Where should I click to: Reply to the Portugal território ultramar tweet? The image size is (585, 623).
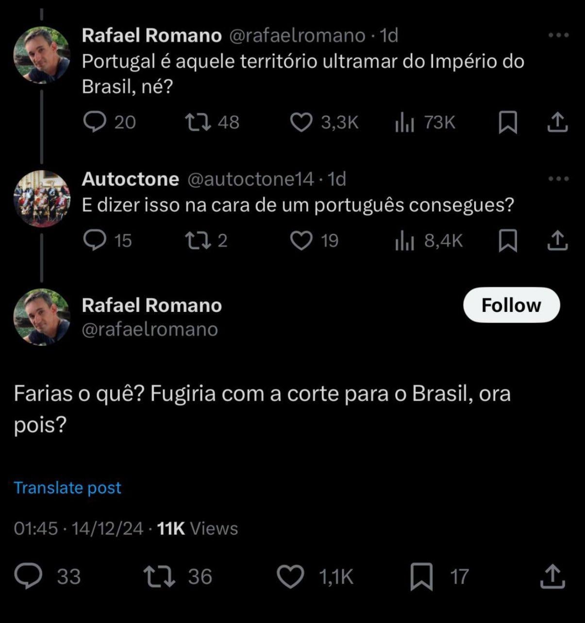point(95,122)
